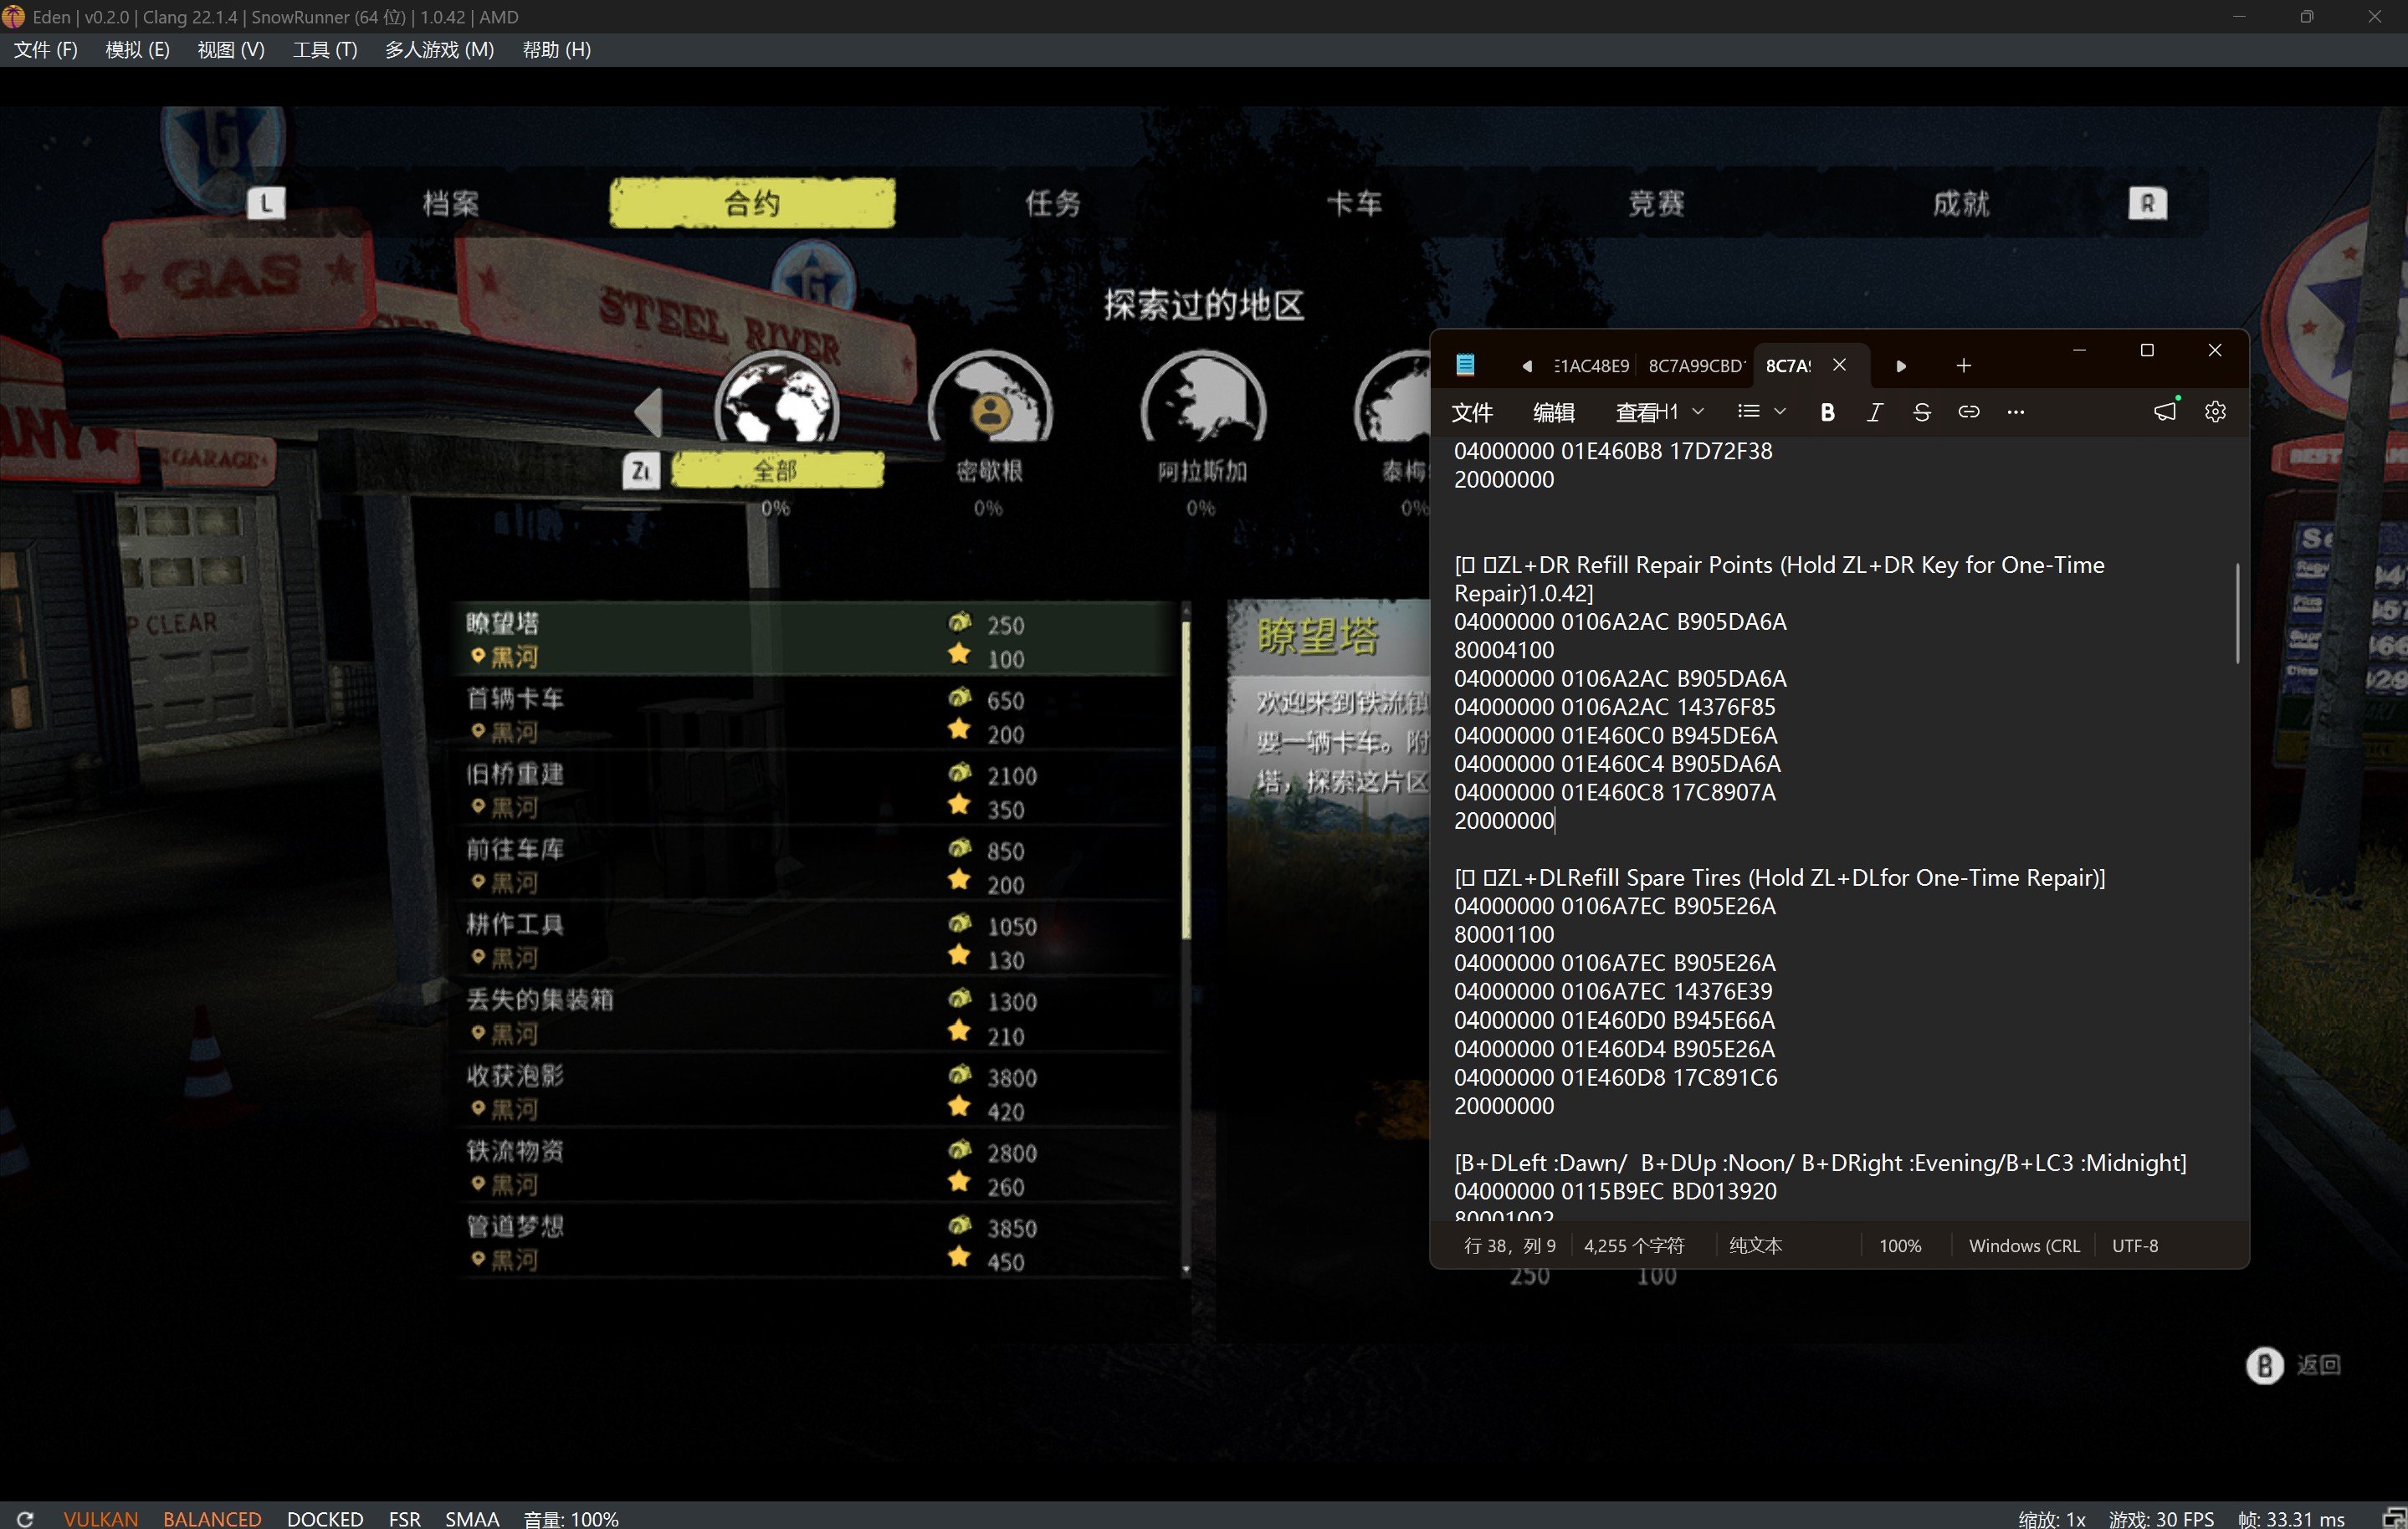The height and width of the screenshot is (1529, 2408).
Task: Toggle italic formatting in Notepad
Action: 1874,412
